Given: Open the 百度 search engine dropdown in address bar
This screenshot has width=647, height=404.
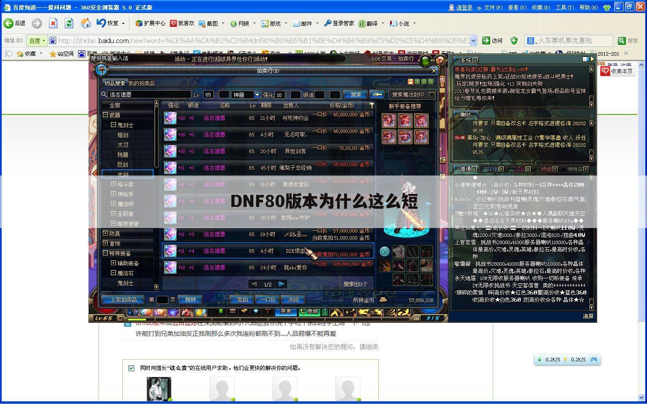Looking at the screenshot, I should pos(37,40).
